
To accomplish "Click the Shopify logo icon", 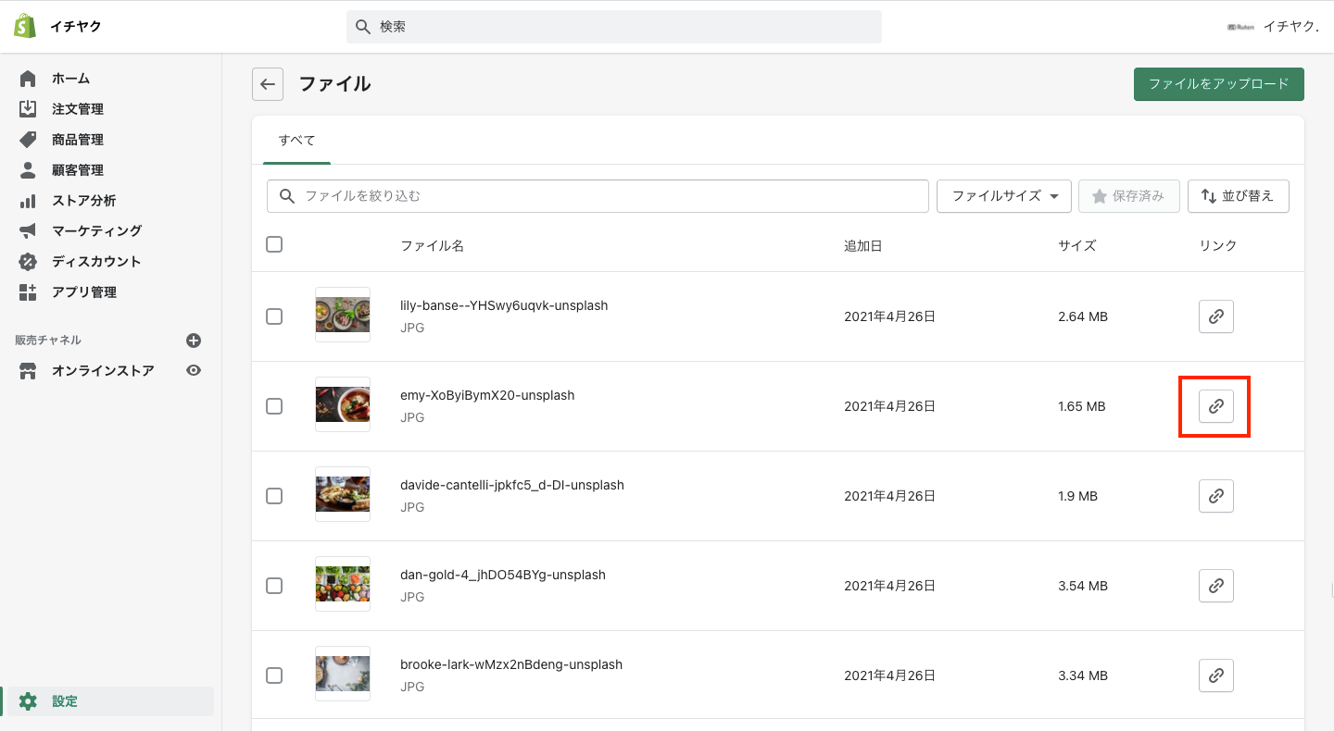I will pos(25,27).
